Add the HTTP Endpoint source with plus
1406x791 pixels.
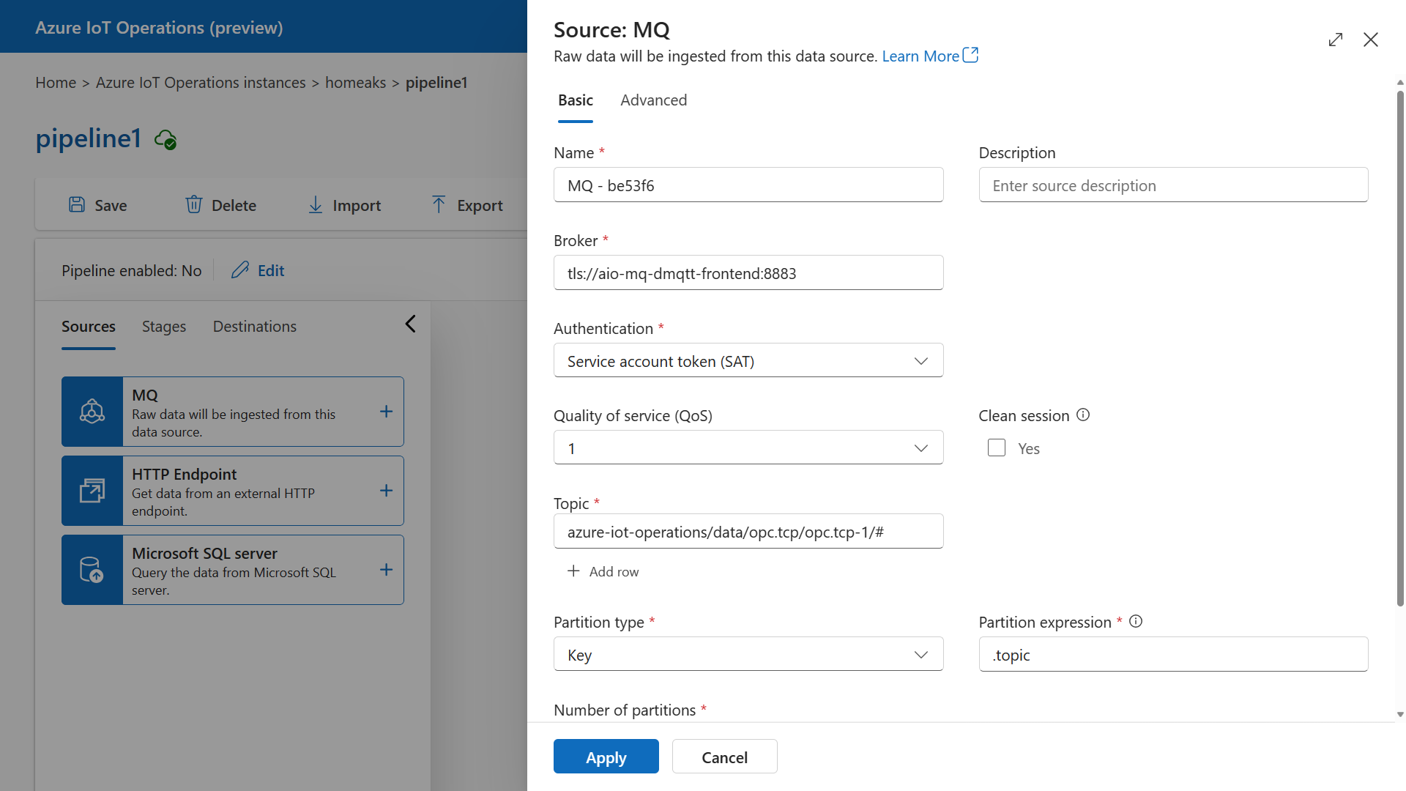coord(387,491)
